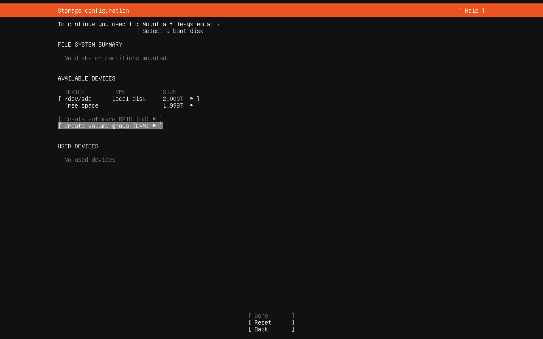Click the Done button
Image resolution: width=543 pixels, height=339 pixels.
271,316
